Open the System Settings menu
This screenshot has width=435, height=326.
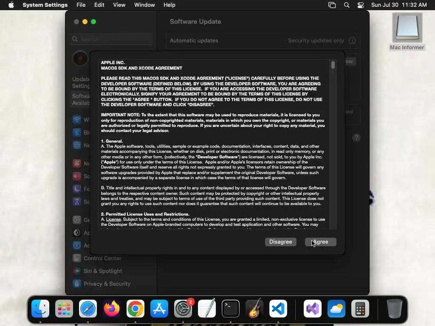45,5
